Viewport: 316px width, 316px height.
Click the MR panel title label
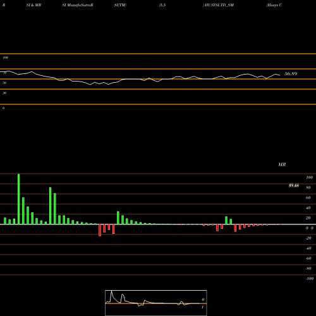[282, 164]
